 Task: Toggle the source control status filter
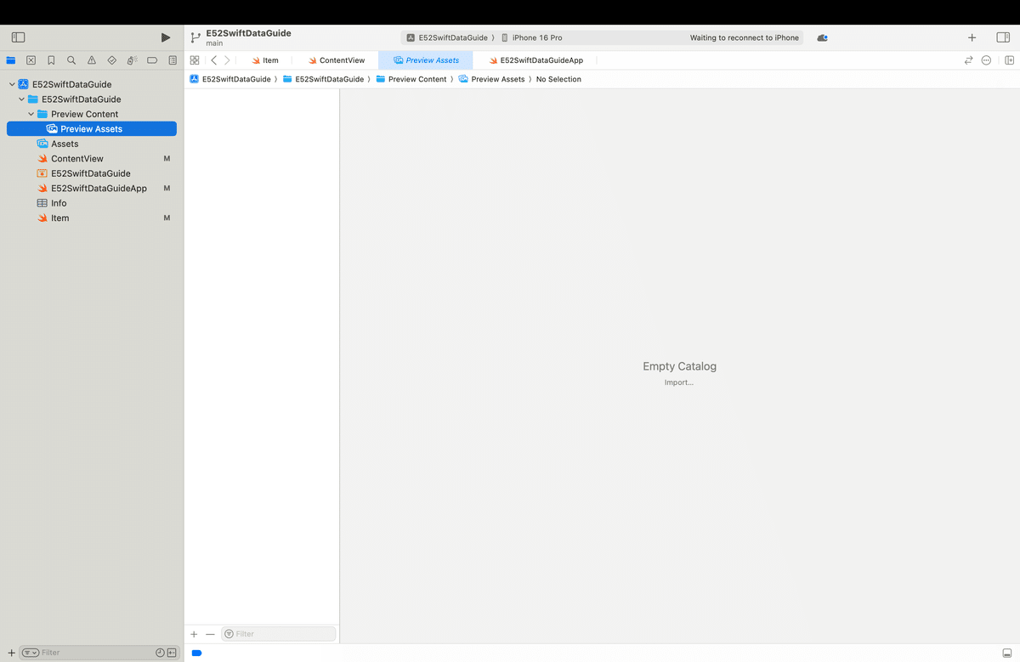172,653
